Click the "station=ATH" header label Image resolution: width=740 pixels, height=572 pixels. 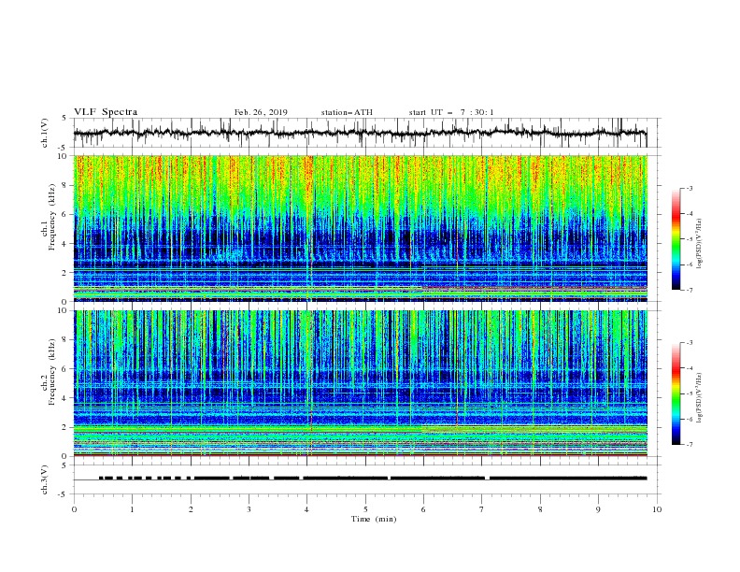(x=347, y=112)
